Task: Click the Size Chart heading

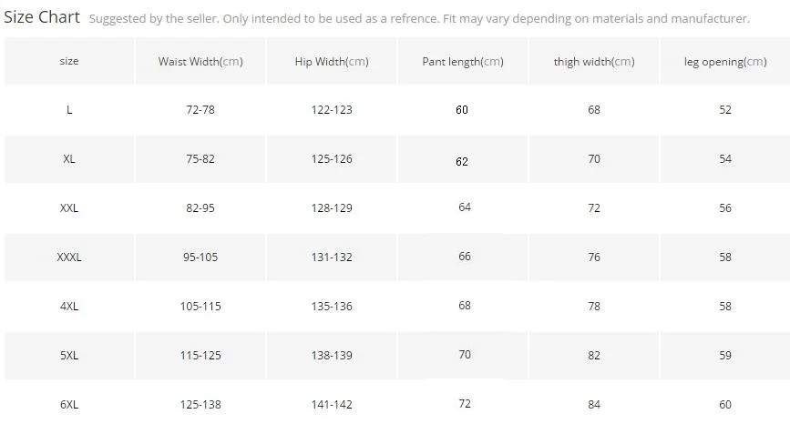Action: tap(42, 17)
